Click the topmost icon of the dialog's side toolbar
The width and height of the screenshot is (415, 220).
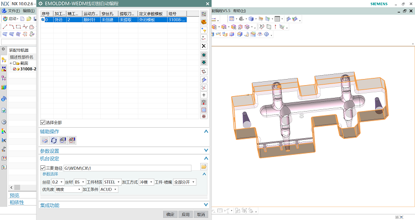point(204,14)
